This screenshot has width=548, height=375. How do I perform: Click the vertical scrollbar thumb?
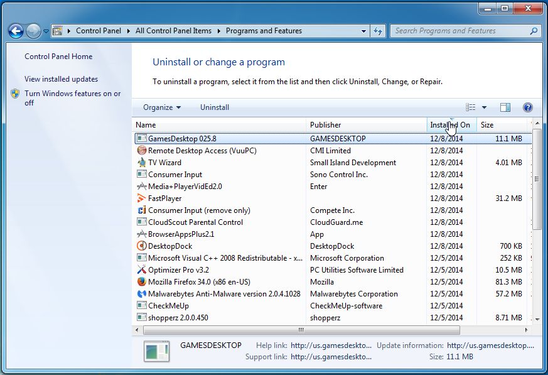point(537,179)
